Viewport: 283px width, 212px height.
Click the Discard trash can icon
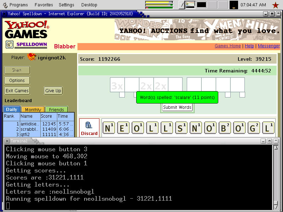(x=89, y=125)
